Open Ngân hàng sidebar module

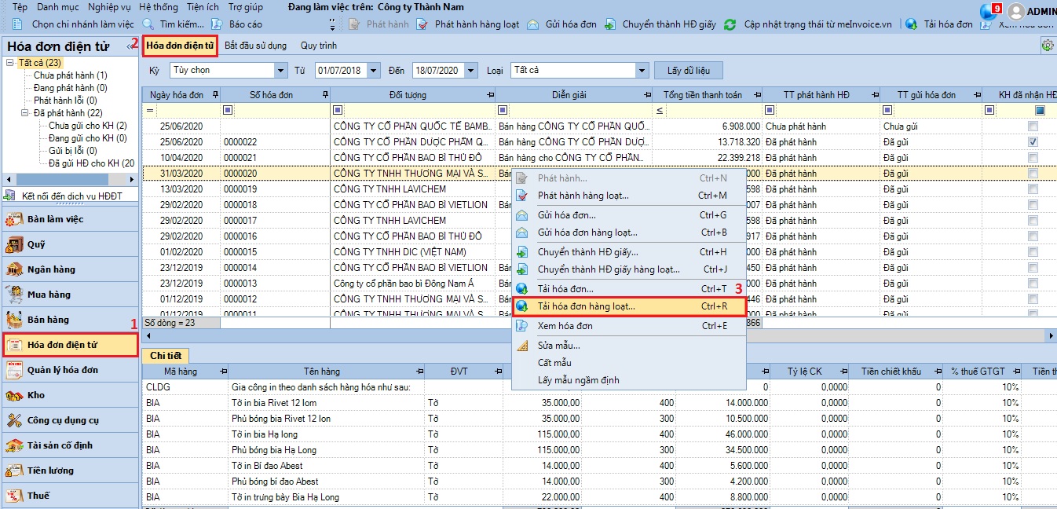coord(70,269)
